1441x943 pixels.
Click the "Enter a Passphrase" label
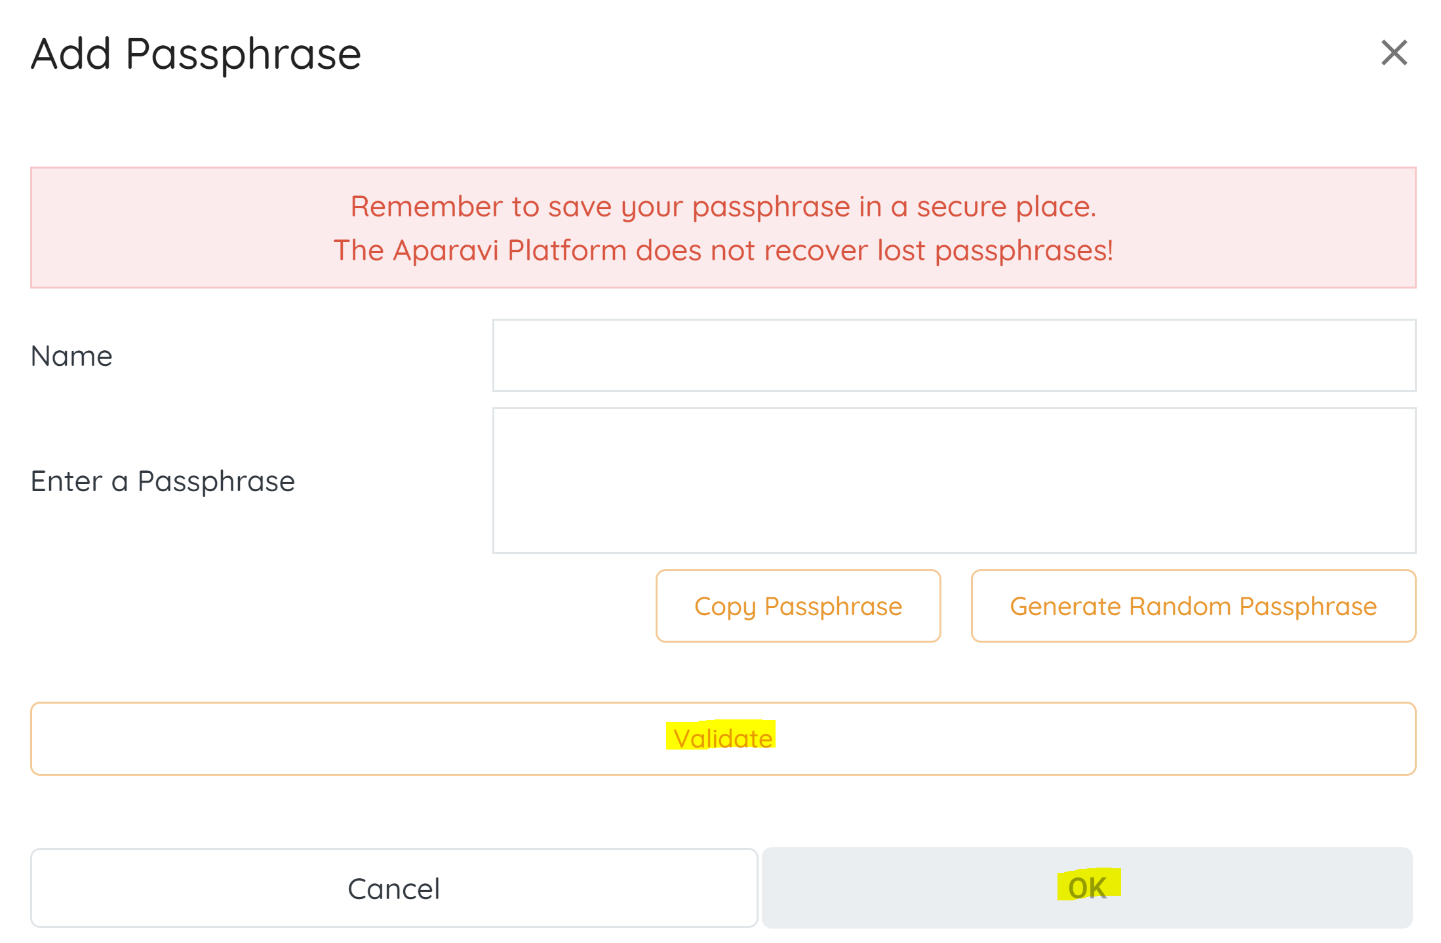coord(163,481)
